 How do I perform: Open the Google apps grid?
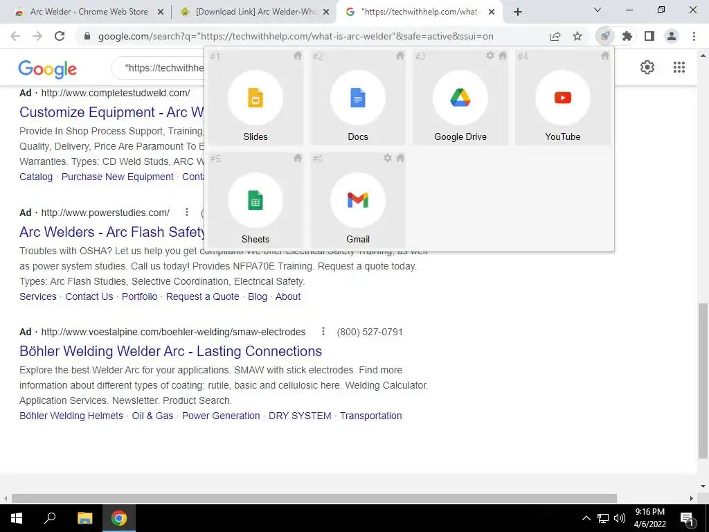click(679, 67)
